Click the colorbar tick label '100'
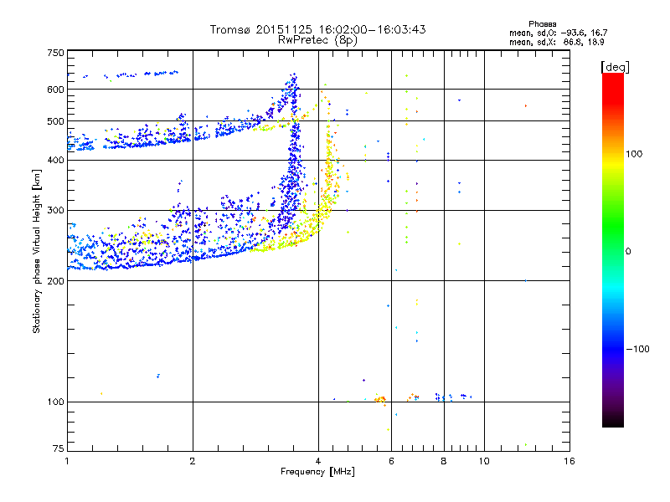 (634, 154)
